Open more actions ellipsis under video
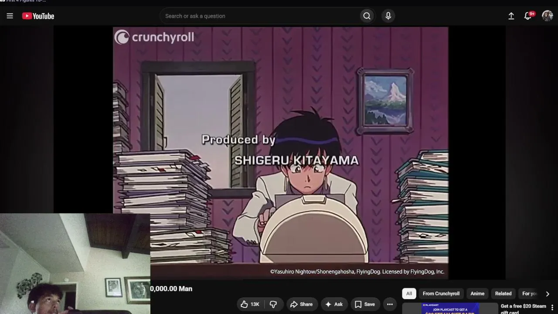The width and height of the screenshot is (558, 314). tap(390, 304)
